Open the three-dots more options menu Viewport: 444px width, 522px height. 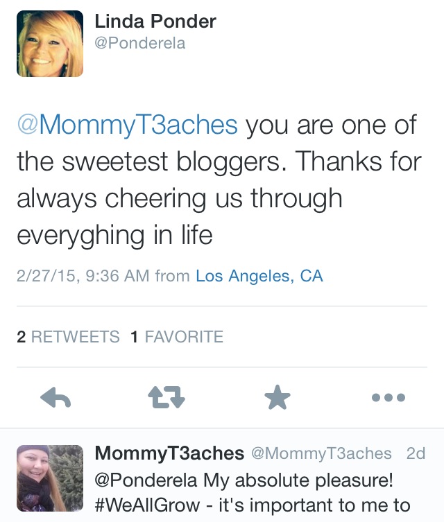click(x=388, y=397)
